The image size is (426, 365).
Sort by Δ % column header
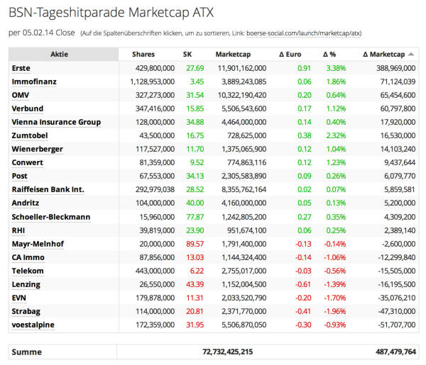[329, 55]
